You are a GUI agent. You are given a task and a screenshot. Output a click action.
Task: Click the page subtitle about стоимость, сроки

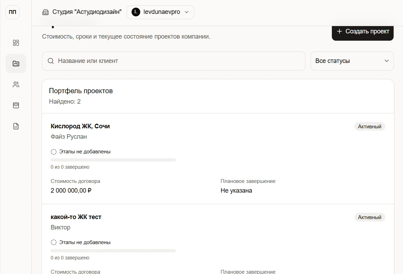click(126, 37)
